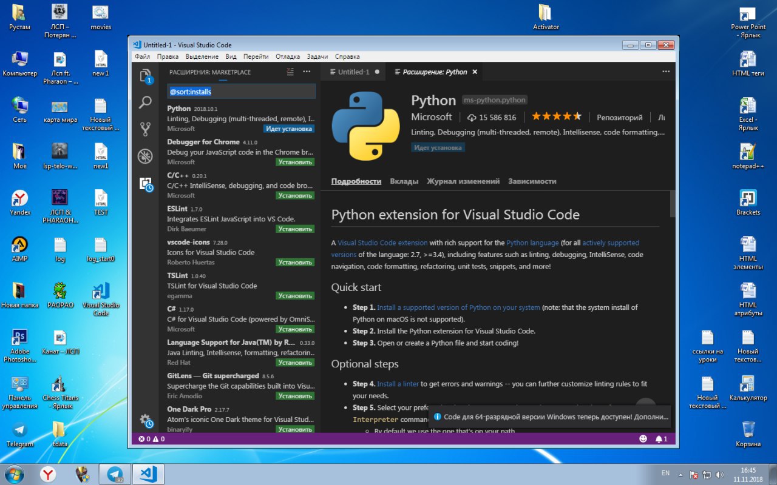Image resolution: width=777 pixels, height=485 pixels.
Task: Open the Debug view icon
Action: 145,156
